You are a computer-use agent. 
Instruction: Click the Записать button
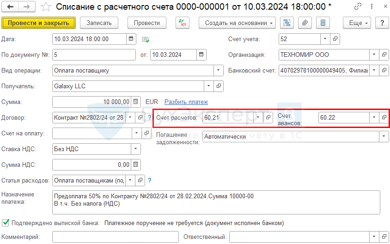pyautogui.click(x=99, y=23)
